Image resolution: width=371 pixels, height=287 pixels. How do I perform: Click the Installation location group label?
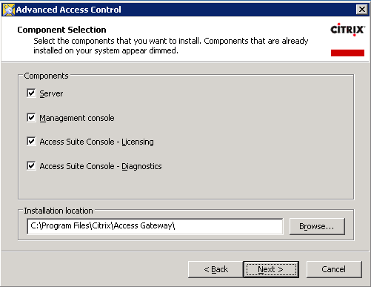coord(59,211)
